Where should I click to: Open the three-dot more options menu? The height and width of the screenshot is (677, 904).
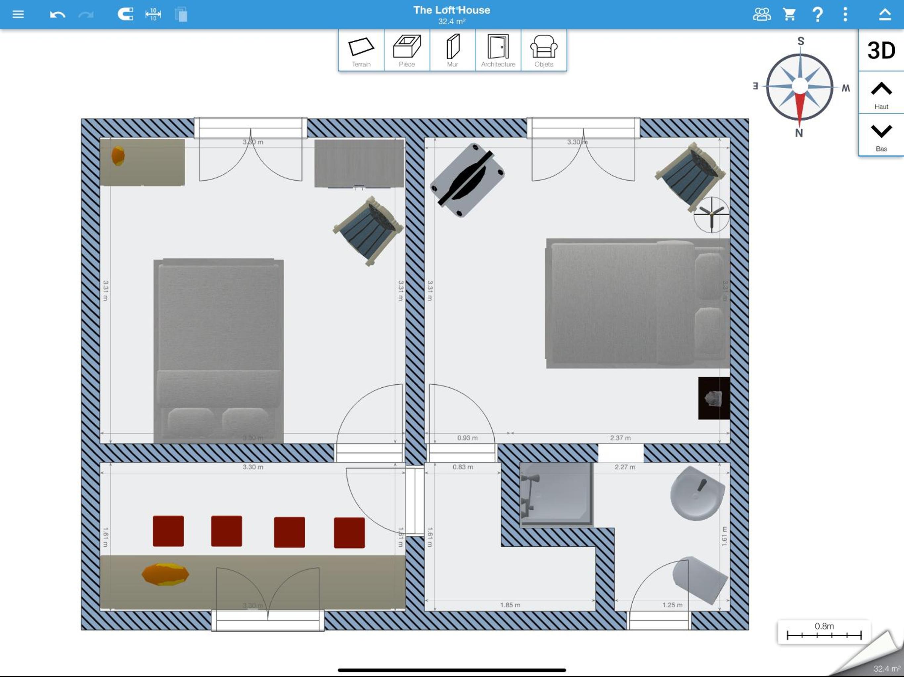[x=845, y=15]
